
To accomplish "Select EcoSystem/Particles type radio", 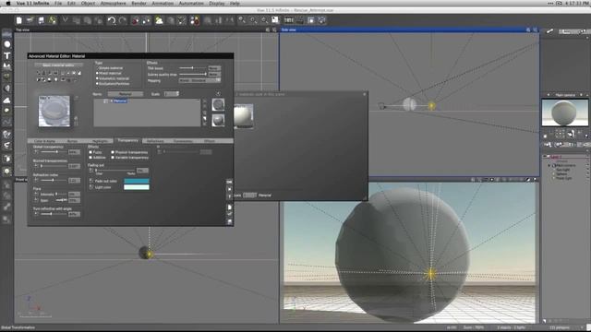I will click(97, 84).
